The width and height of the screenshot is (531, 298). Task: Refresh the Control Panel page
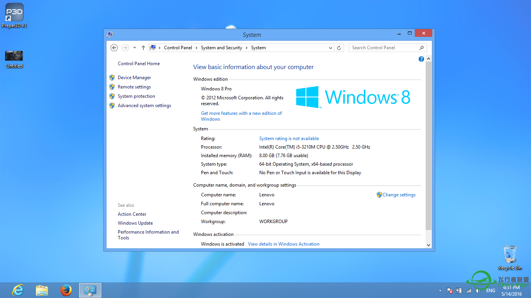tap(339, 48)
